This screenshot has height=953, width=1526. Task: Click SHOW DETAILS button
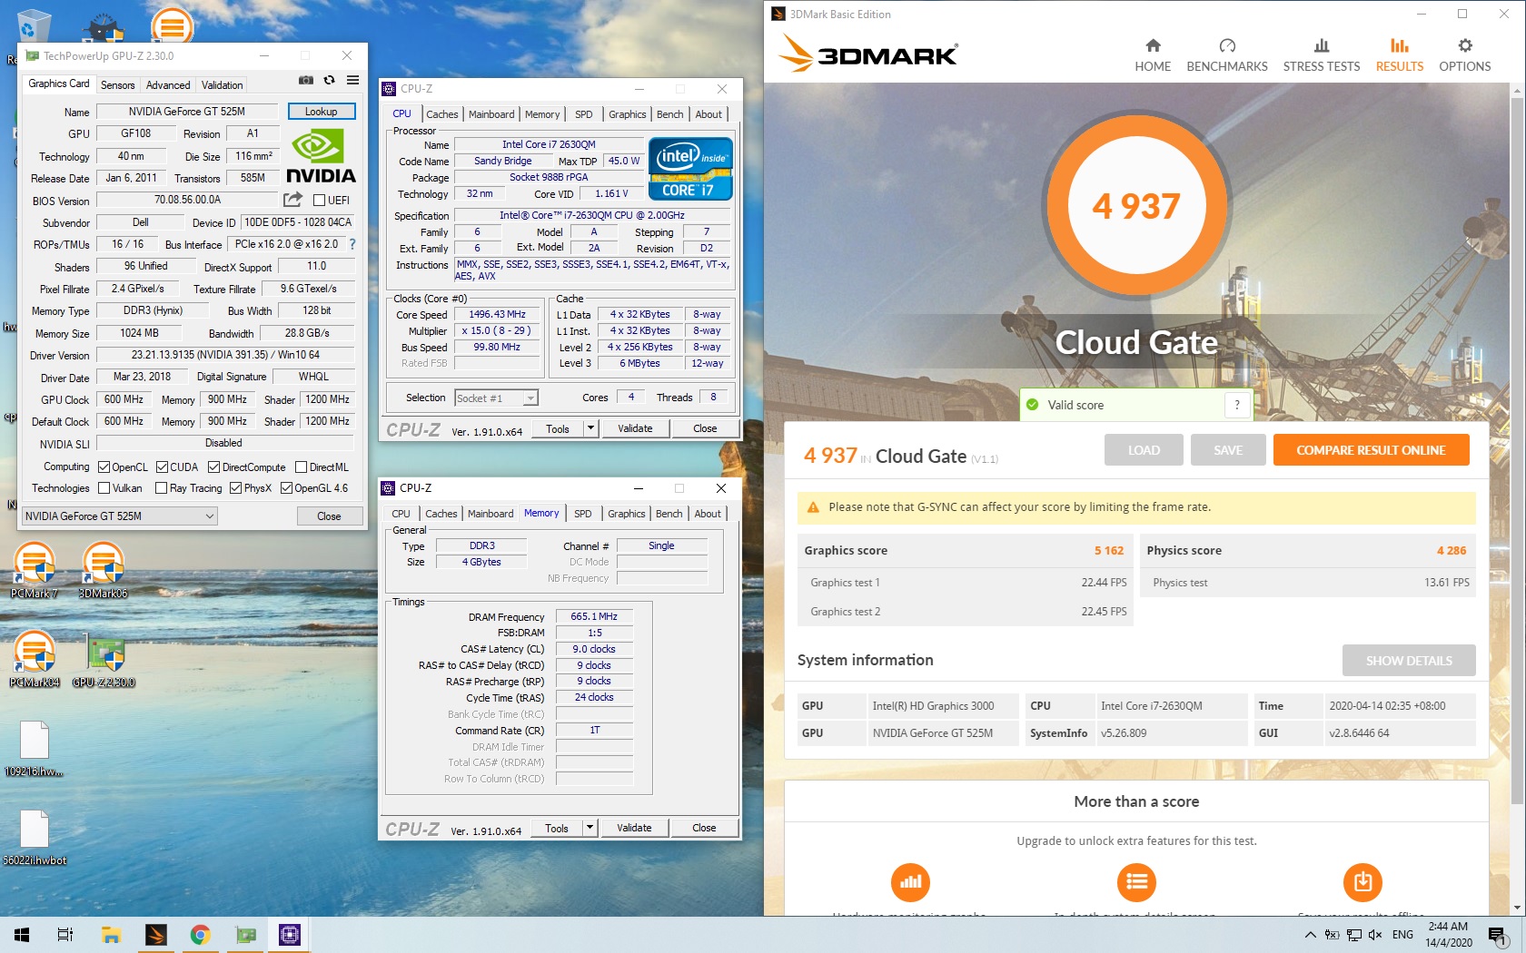click(1409, 661)
